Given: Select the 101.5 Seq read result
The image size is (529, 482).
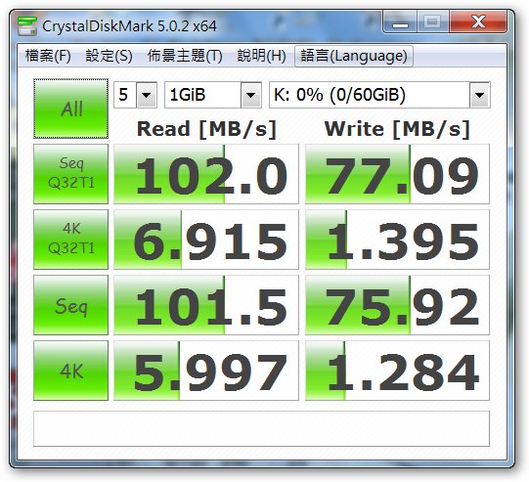Looking at the screenshot, I should pos(206,305).
